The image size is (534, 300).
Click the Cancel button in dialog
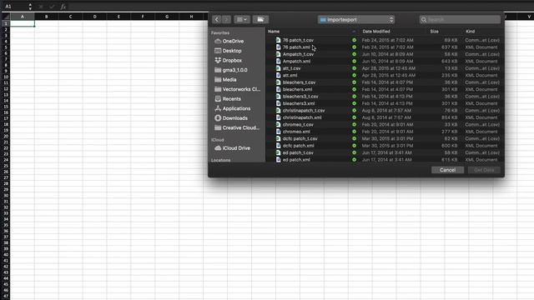(x=447, y=170)
